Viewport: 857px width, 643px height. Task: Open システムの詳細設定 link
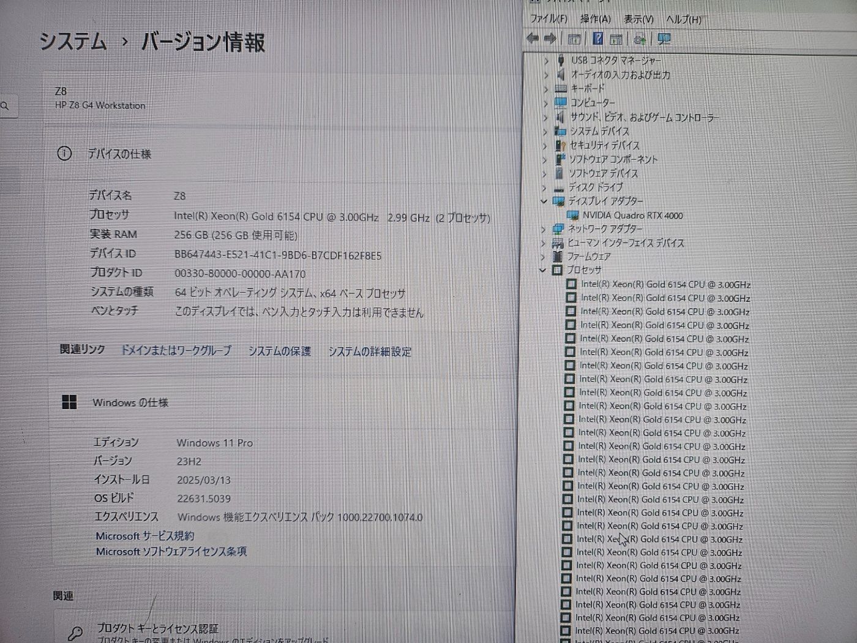pos(369,352)
